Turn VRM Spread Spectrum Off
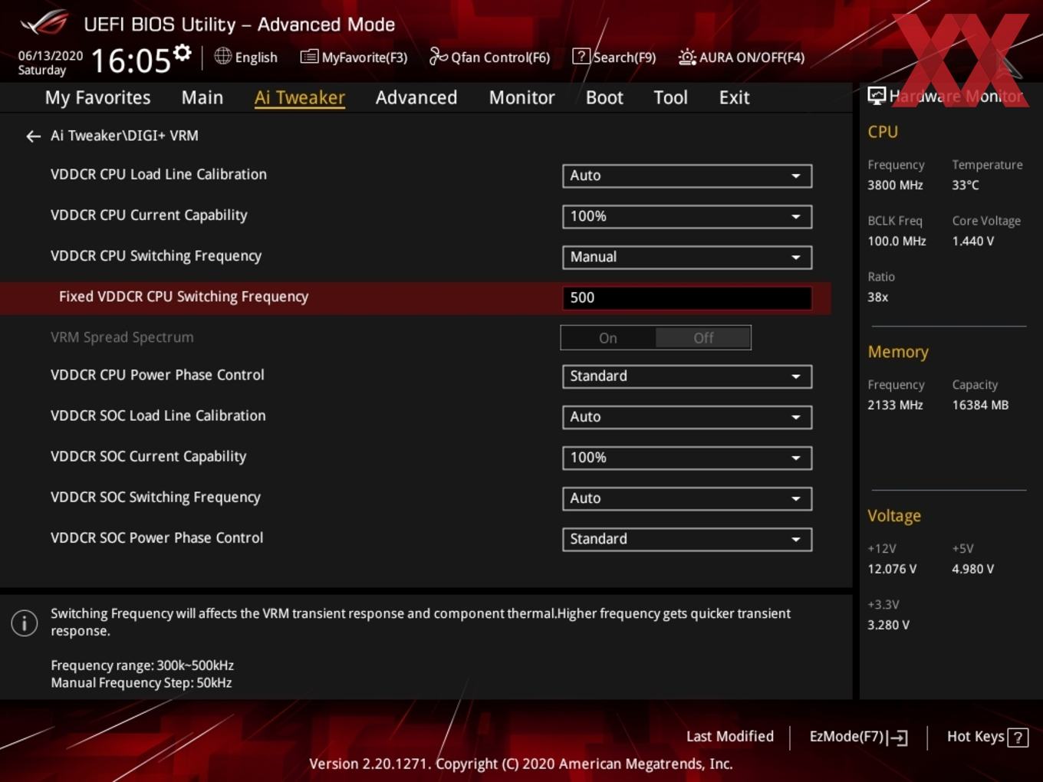Viewport: 1043px width, 782px height. 703,338
